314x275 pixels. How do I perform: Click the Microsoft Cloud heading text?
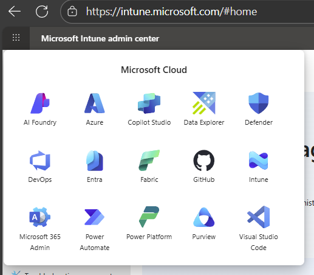point(154,70)
